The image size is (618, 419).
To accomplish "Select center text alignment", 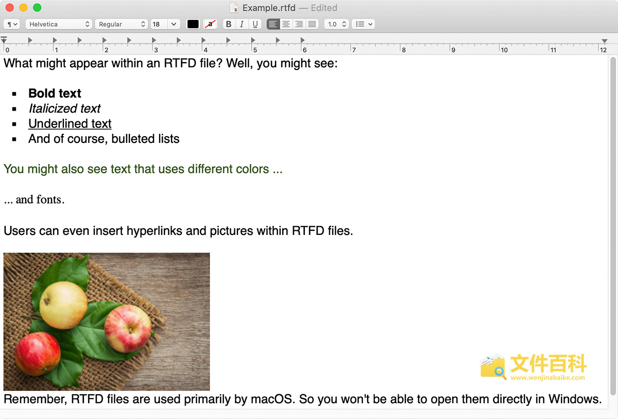I will coord(286,24).
